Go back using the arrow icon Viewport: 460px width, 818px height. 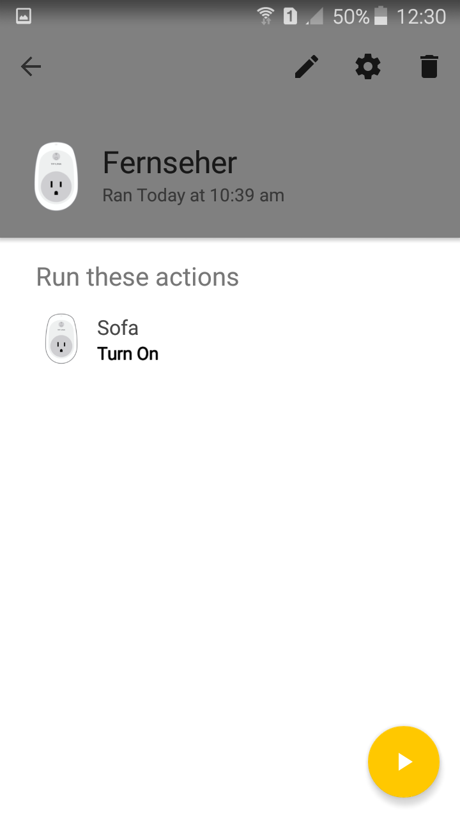31,66
